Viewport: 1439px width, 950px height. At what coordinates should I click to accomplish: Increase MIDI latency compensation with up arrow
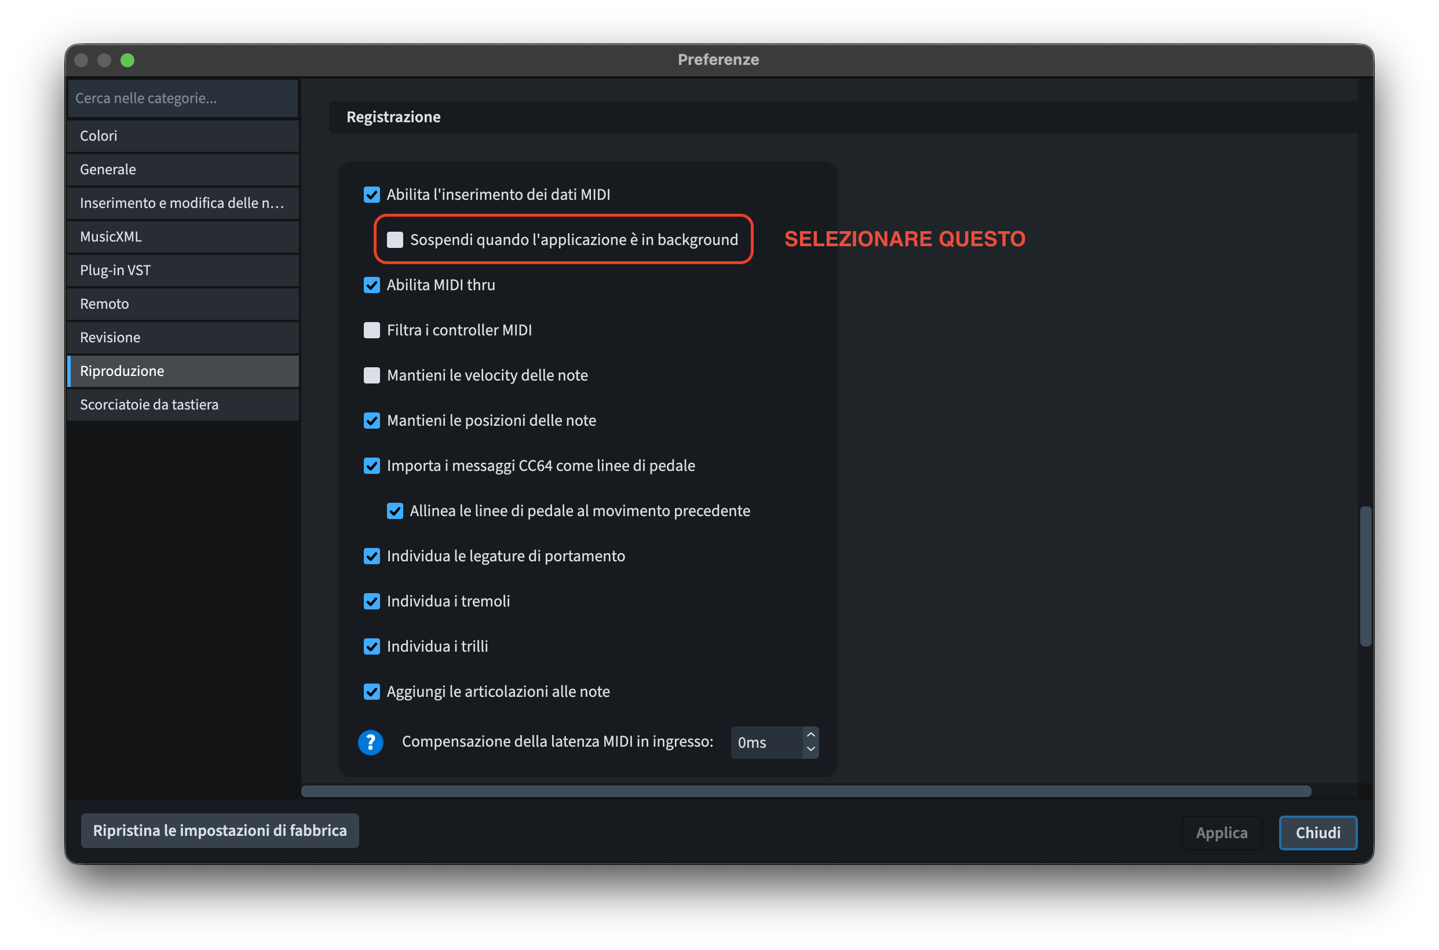click(x=810, y=735)
